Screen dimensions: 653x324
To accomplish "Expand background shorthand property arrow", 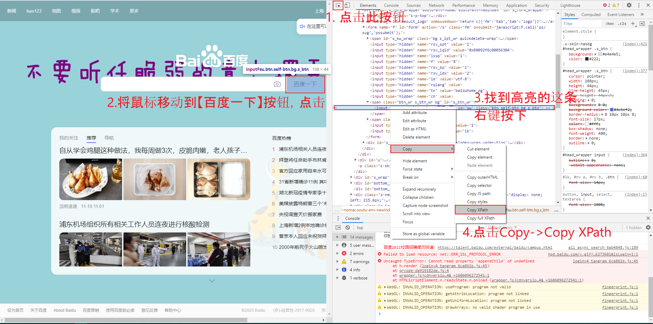I will click(595, 54).
